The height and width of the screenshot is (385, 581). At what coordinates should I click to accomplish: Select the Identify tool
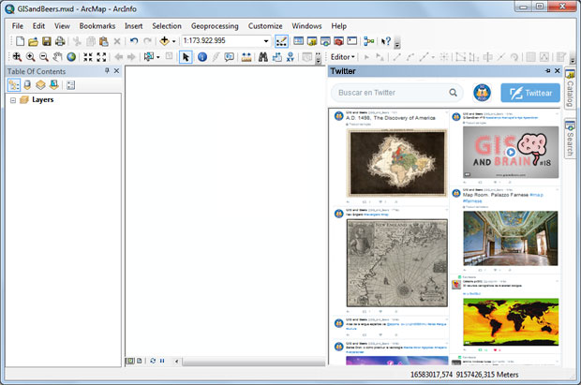[201, 57]
